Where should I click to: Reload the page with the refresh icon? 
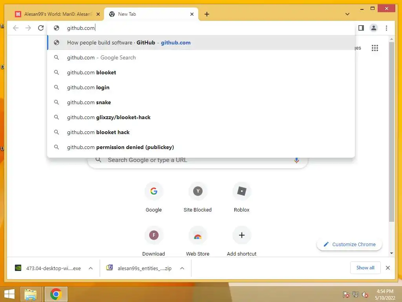pos(41,28)
